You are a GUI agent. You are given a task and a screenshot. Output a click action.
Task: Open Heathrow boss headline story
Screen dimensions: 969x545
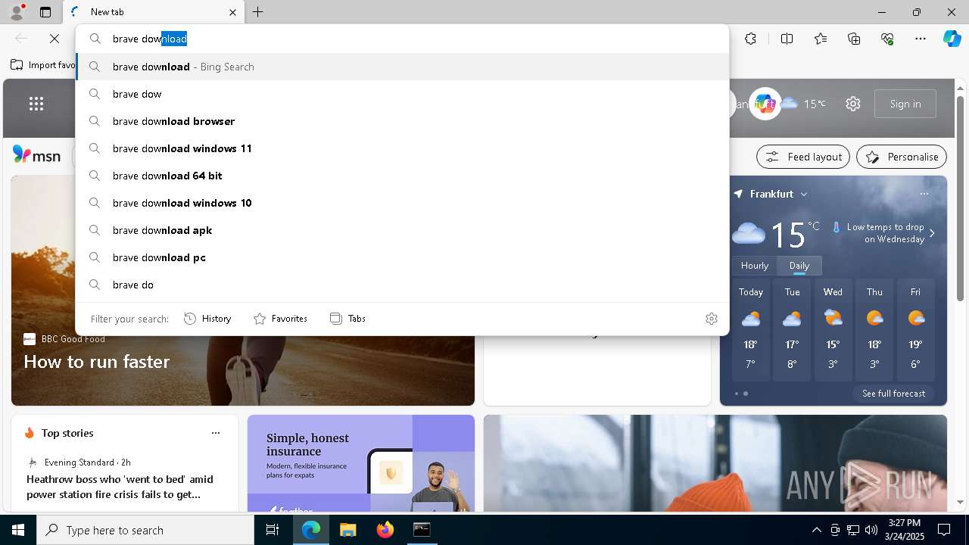pyautogui.click(x=120, y=487)
